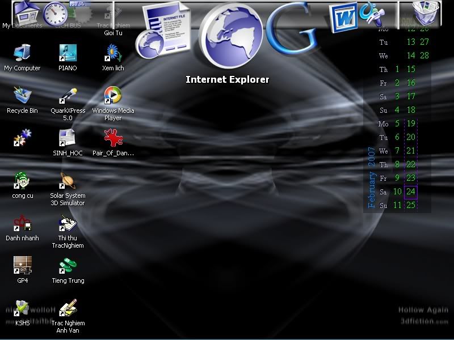
Task: Click the clock icon in the dock
Action: [x=55, y=12]
